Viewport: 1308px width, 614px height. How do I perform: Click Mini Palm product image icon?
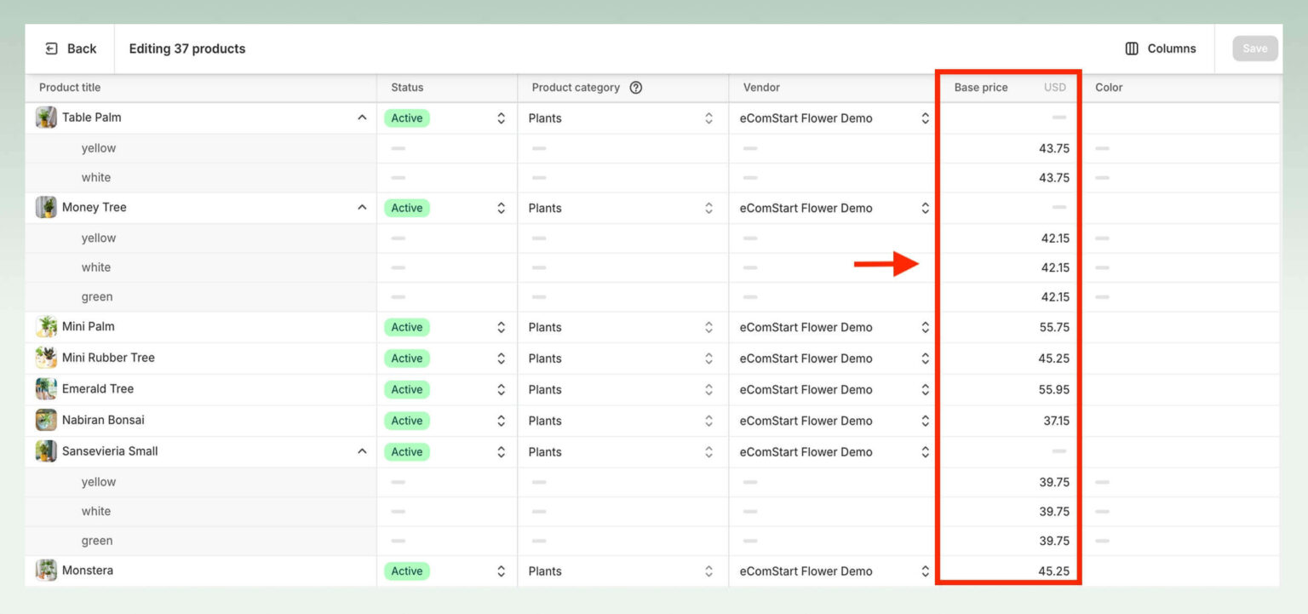[x=46, y=326]
